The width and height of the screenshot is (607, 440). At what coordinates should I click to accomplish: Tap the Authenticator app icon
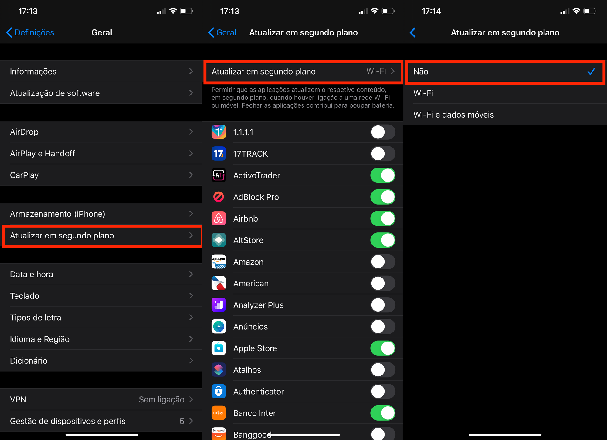219,392
